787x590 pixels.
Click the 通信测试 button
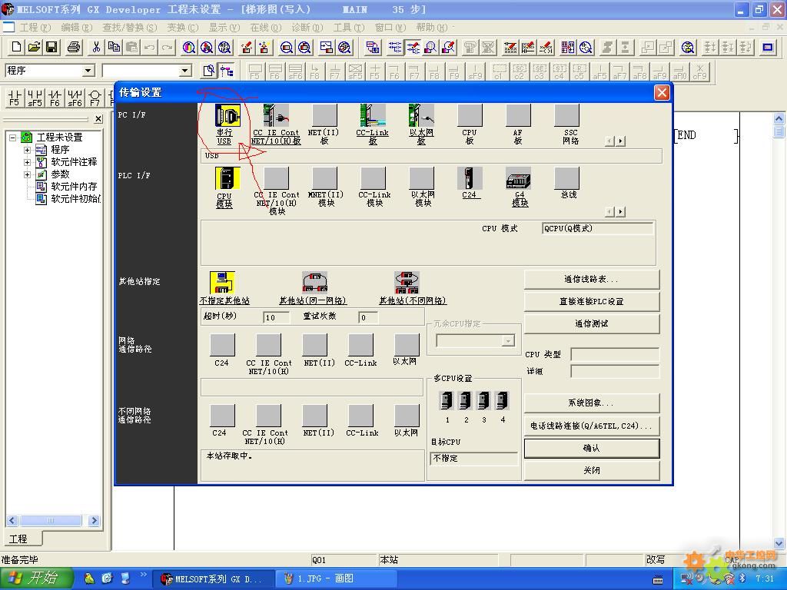(592, 323)
